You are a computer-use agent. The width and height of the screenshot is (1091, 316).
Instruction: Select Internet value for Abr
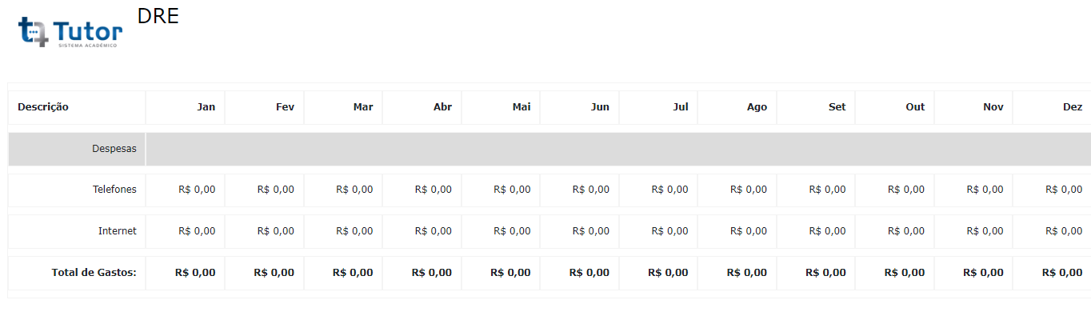[x=434, y=231]
